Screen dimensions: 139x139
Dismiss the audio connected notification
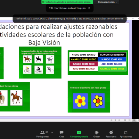click(x=89, y=8)
